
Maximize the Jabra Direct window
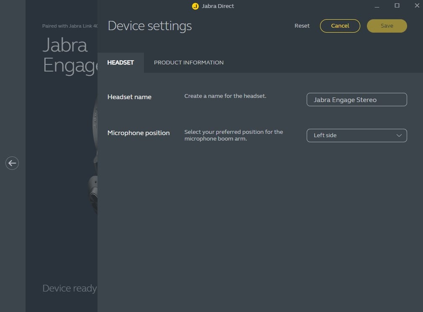click(x=397, y=6)
